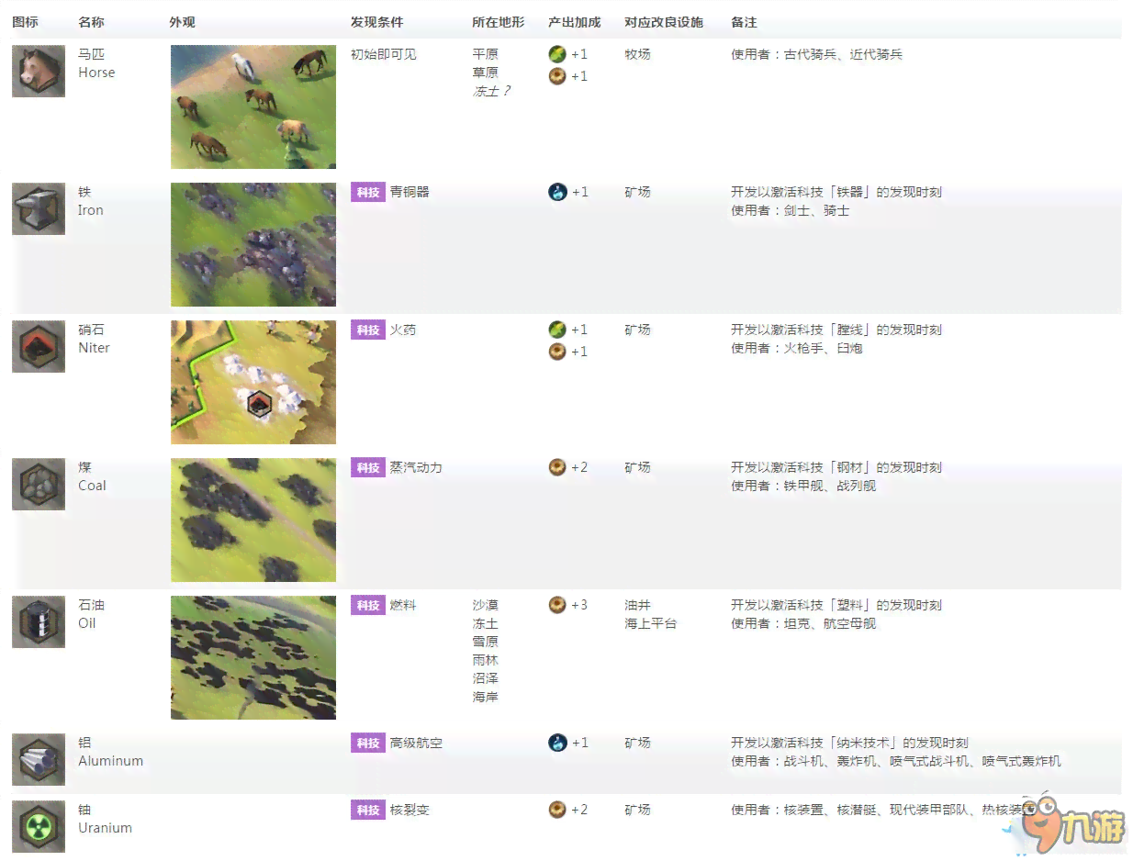Click the 沼泽 terrain in Oil row

tap(486, 678)
